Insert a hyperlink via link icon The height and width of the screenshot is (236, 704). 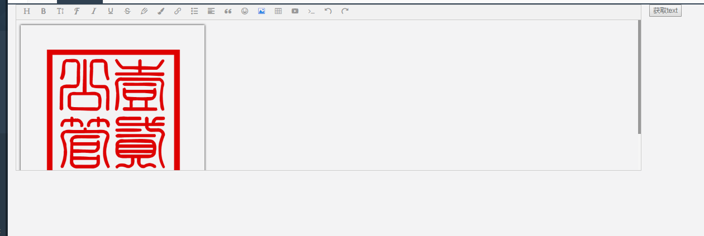coord(178,11)
